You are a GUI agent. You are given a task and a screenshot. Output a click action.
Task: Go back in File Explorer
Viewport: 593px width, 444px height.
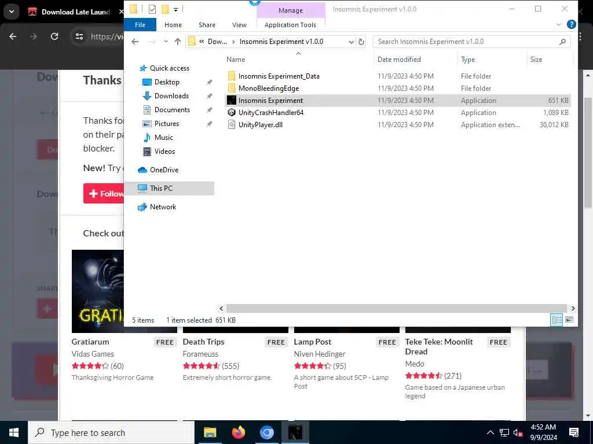tap(135, 42)
